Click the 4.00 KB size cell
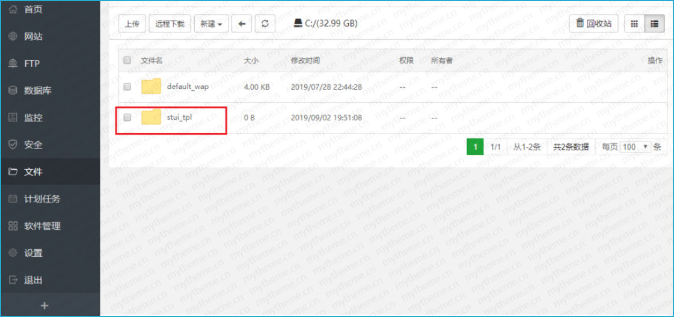 pos(257,87)
